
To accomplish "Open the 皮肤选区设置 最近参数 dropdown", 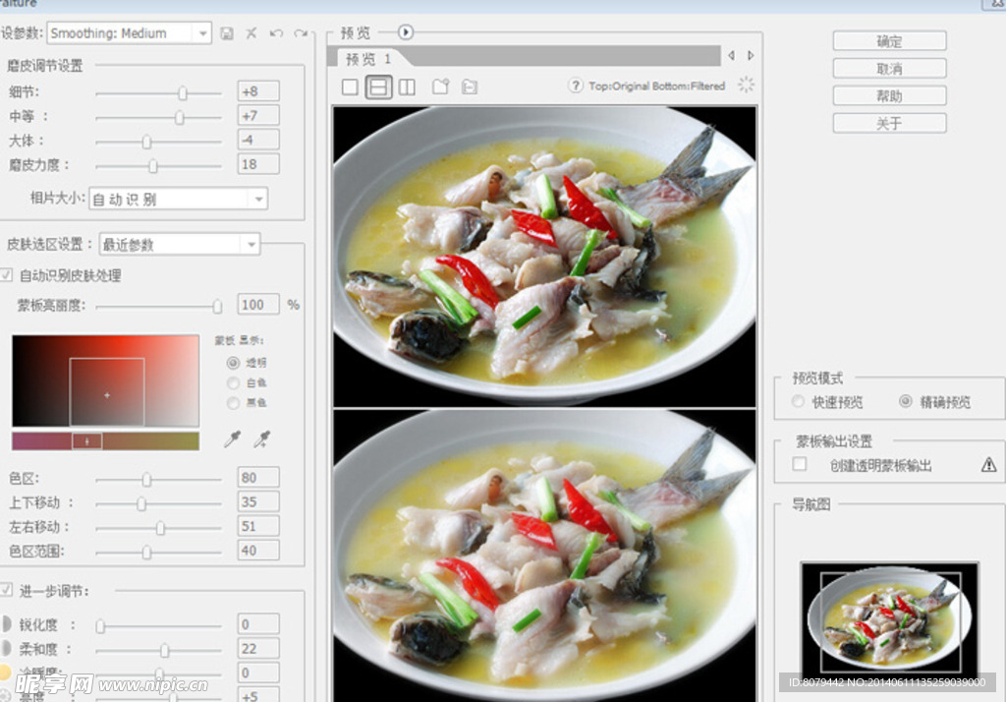I will click(180, 244).
